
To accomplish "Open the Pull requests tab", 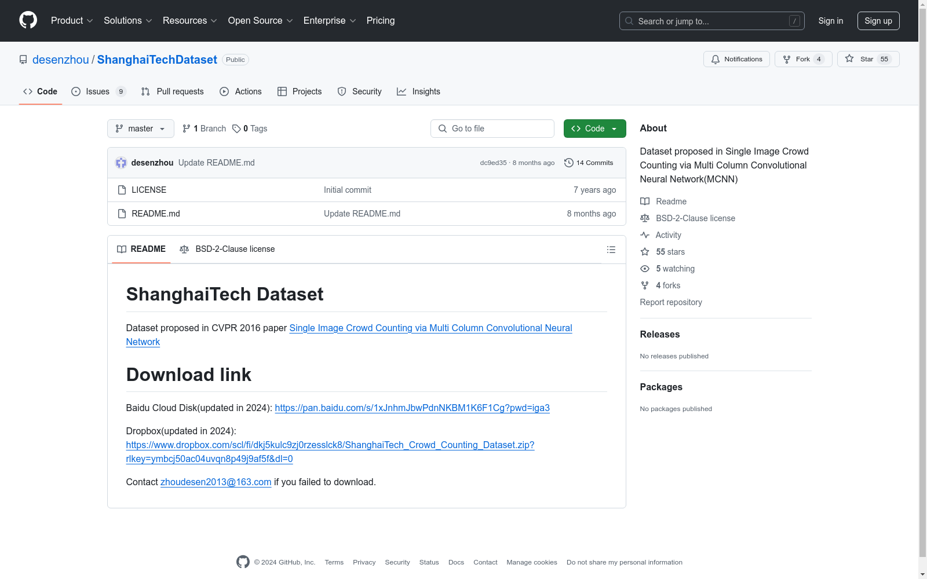I will (173, 91).
